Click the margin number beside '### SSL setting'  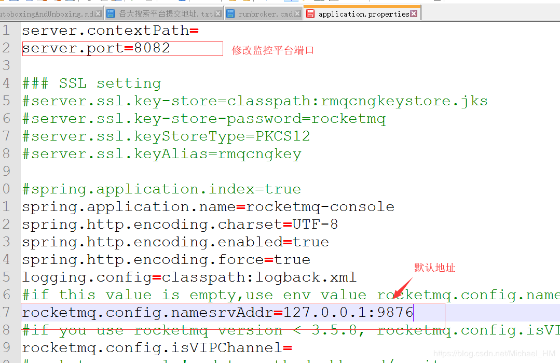6,83
